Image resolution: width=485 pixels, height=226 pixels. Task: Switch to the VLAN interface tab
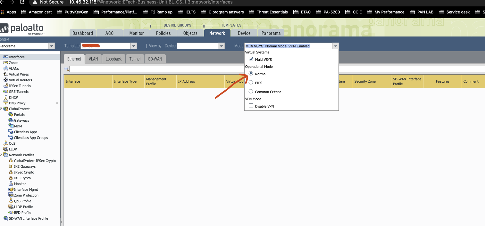(94, 59)
